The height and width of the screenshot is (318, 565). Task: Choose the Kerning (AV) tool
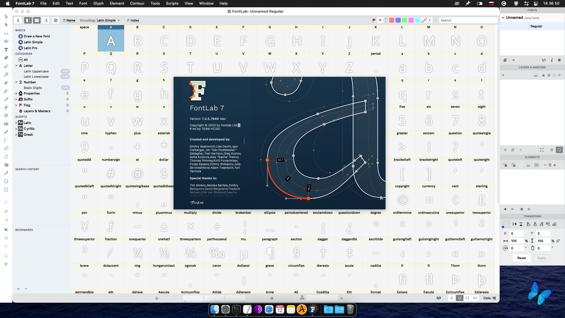click(x=6, y=41)
